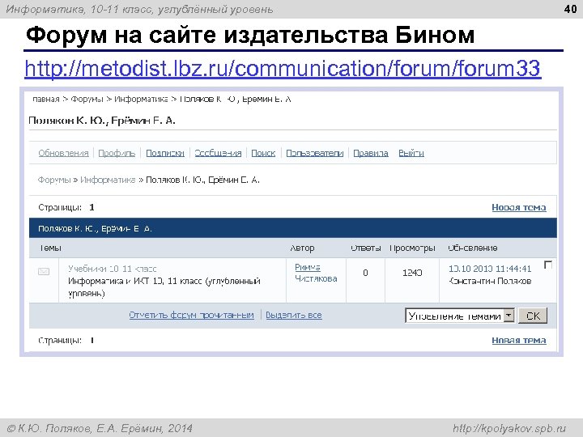Open the Обновления menu link
Viewport: 583px width, 437px height.
tap(63, 153)
